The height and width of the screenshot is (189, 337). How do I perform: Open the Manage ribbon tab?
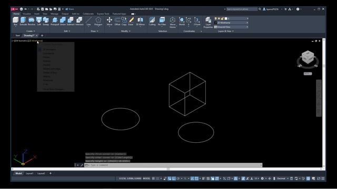(x=54, y=14)
